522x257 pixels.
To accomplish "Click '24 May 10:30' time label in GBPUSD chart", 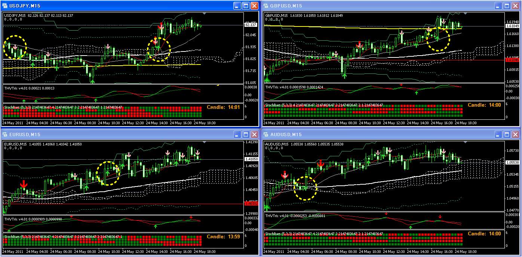I will [370, 122].
